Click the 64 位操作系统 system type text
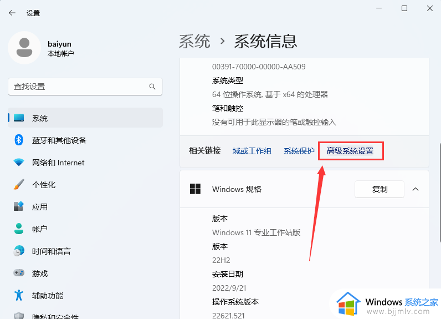Screen dimensions: 441x319 point(270,94)
